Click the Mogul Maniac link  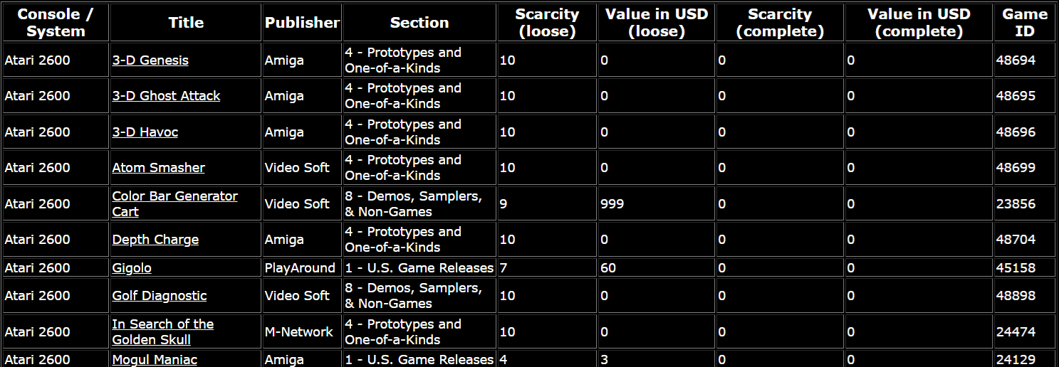click(155, 360)
